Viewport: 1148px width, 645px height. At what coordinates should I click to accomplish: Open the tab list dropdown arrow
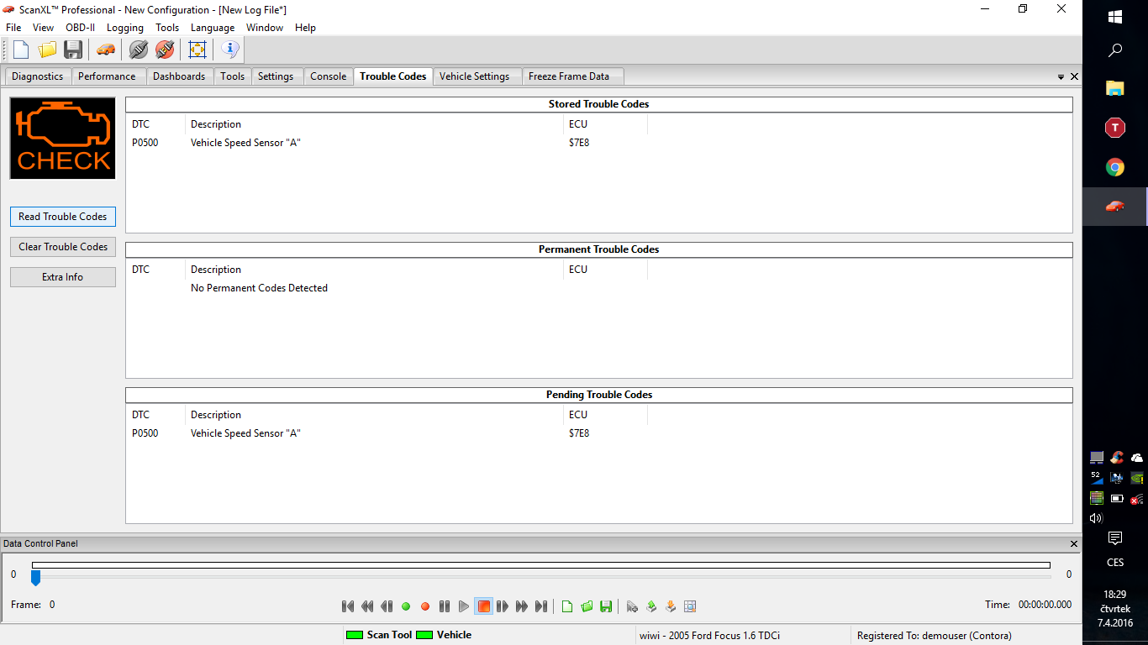tap(1061, 76)
